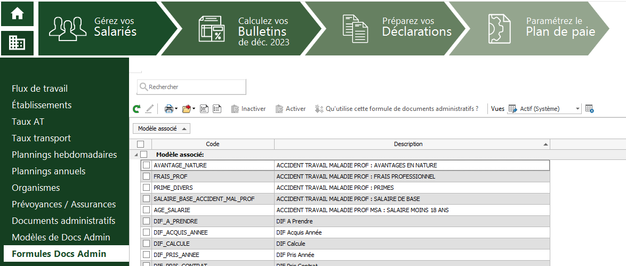Image resolution: width=626 pixels, height=266 pixels.
Task: Click Qu'utilise cette formule de documents administratifs
Action: click(x=396, y=109)
